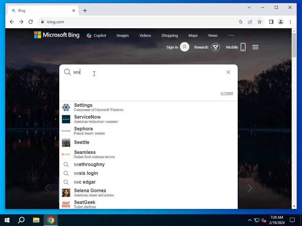Click the page vertical scrollbar thumb

294,45
